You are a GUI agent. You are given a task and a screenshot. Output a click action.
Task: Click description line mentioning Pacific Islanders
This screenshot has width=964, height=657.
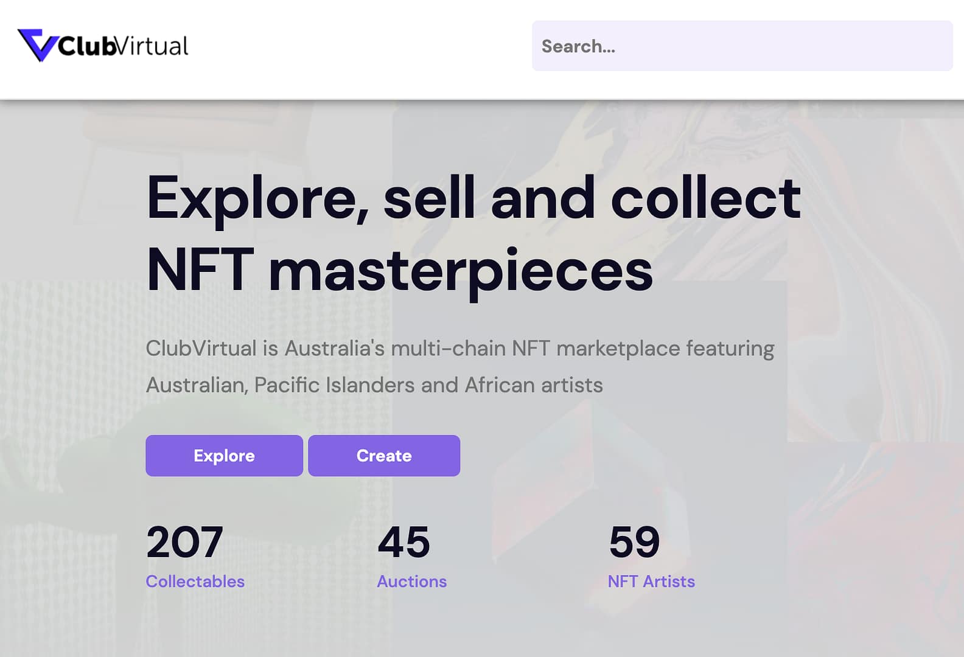[374, 385]
